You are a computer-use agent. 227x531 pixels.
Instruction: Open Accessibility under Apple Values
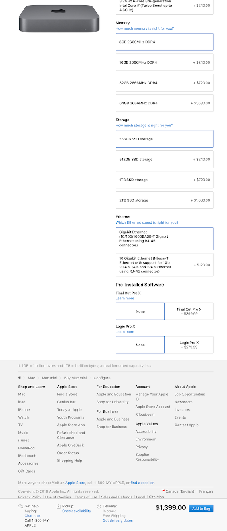146,431
